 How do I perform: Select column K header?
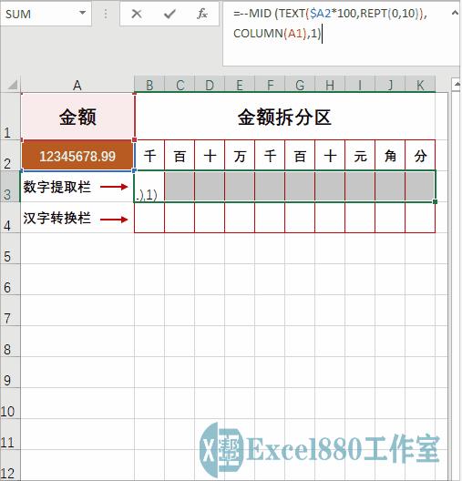[420, 85]
